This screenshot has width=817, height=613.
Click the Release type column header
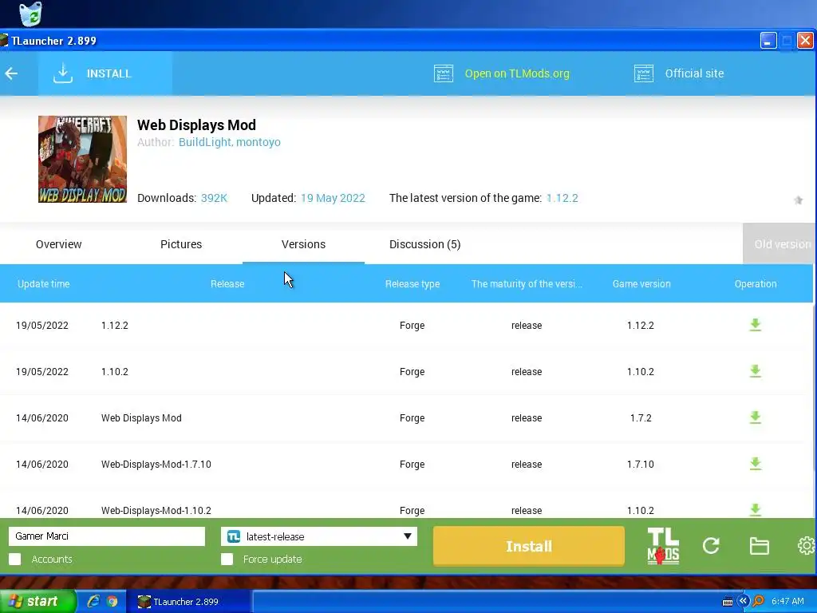412,283
